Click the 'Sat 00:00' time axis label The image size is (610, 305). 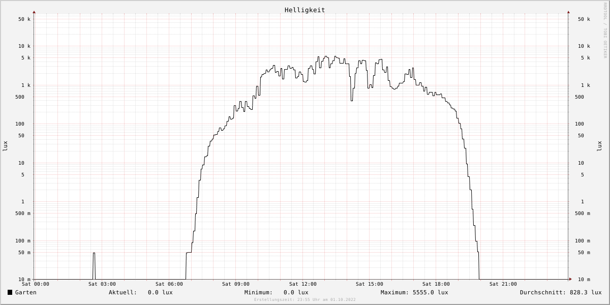(36, 284)
